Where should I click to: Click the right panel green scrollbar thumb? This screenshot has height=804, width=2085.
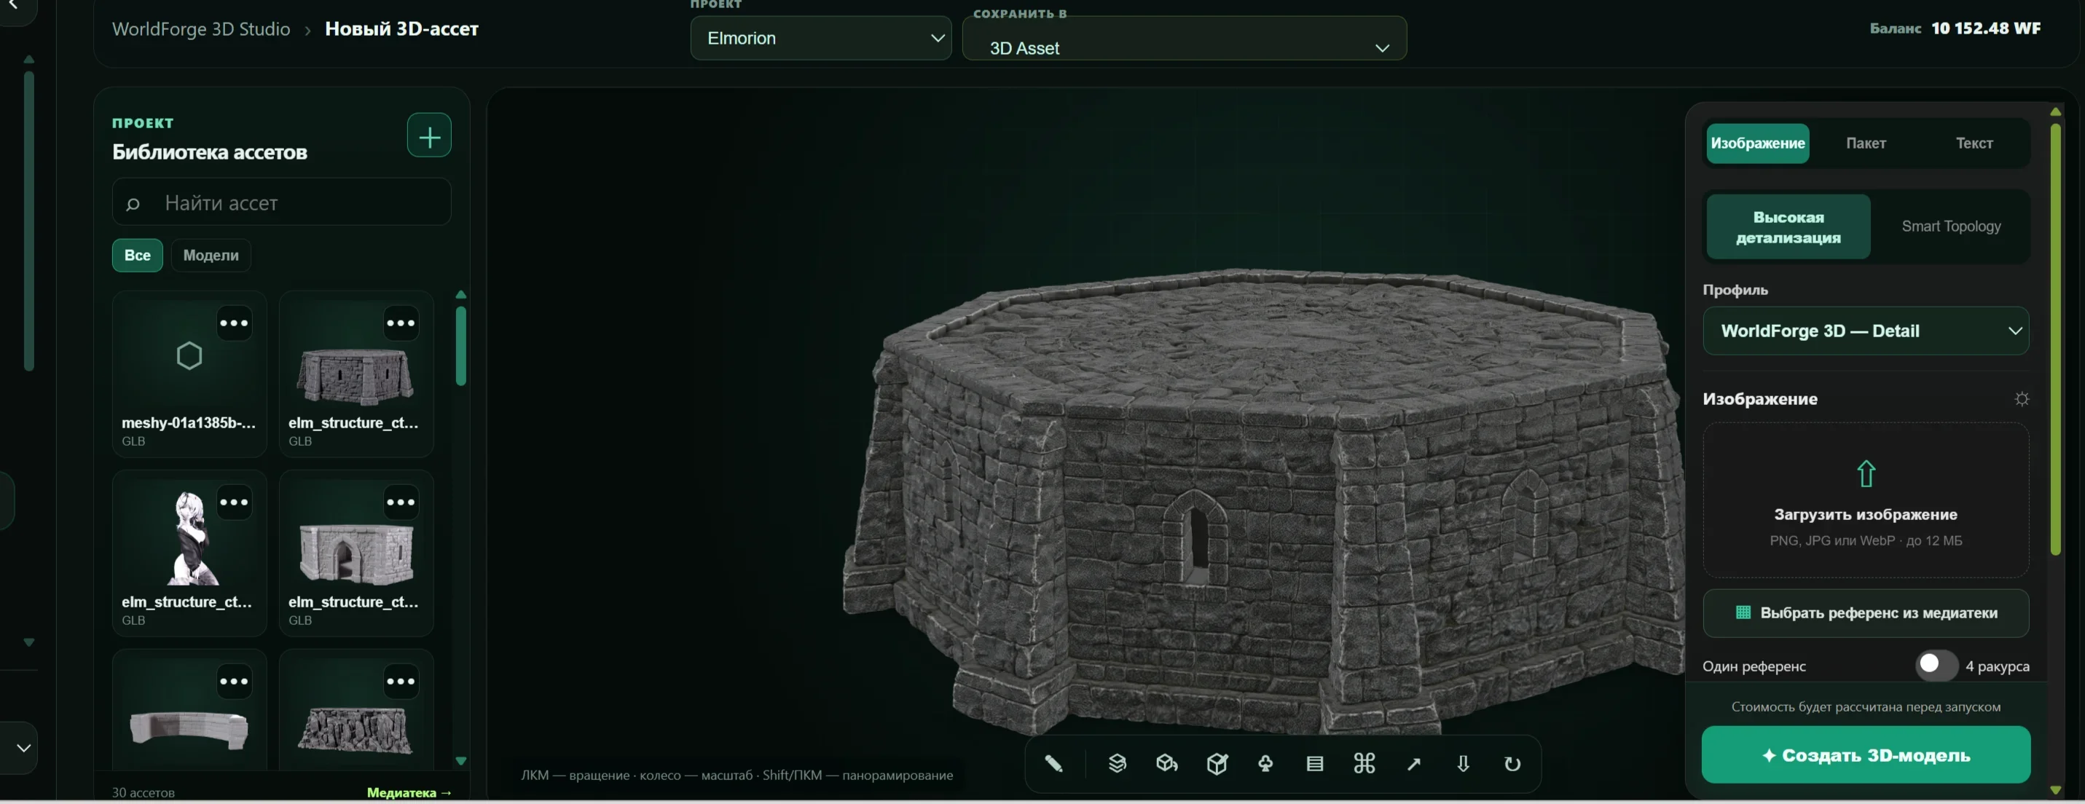2055,338
